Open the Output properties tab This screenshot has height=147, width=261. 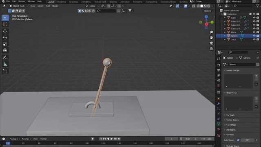coord(219,70)
